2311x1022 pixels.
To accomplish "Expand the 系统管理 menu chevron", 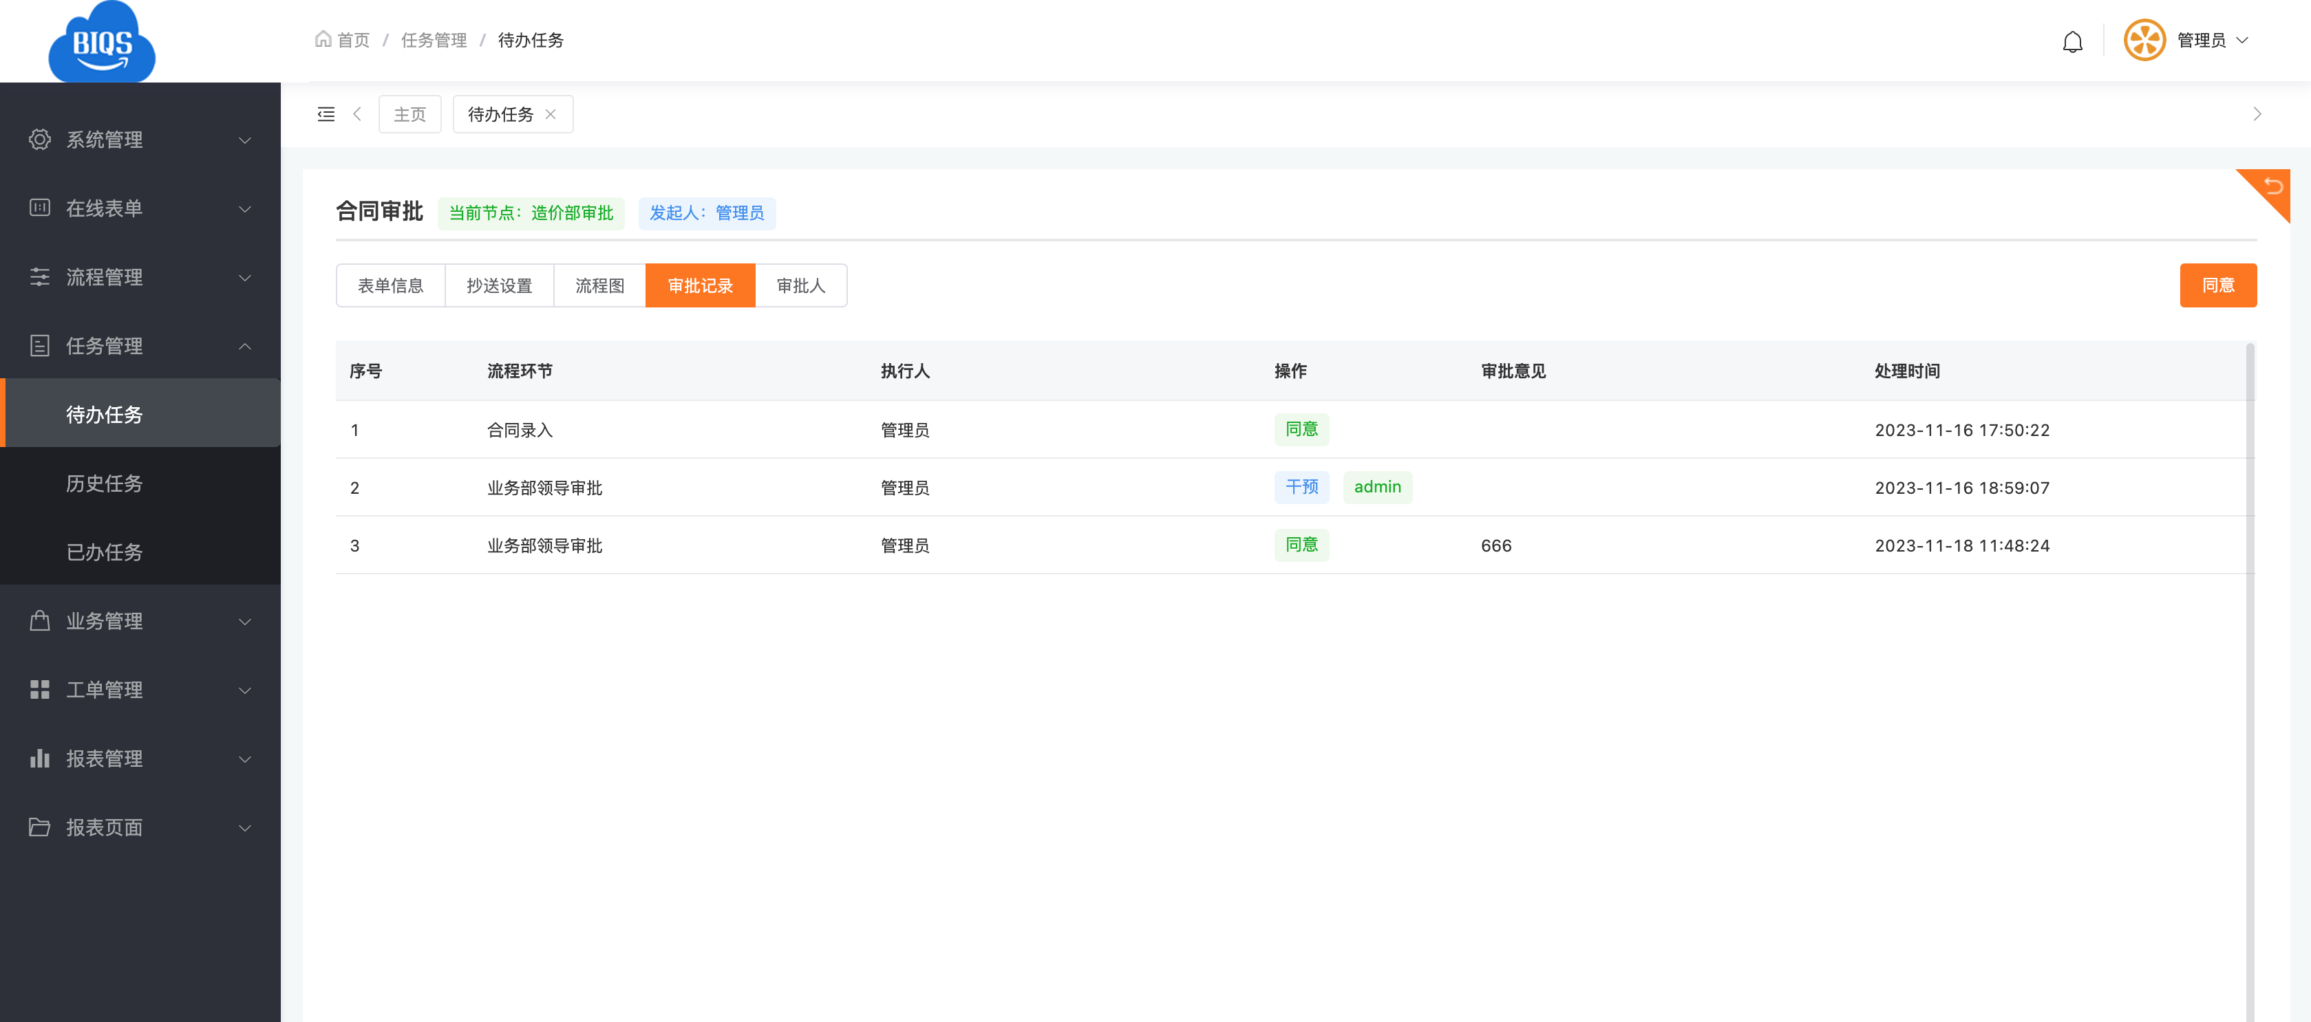I will (245, 140).
